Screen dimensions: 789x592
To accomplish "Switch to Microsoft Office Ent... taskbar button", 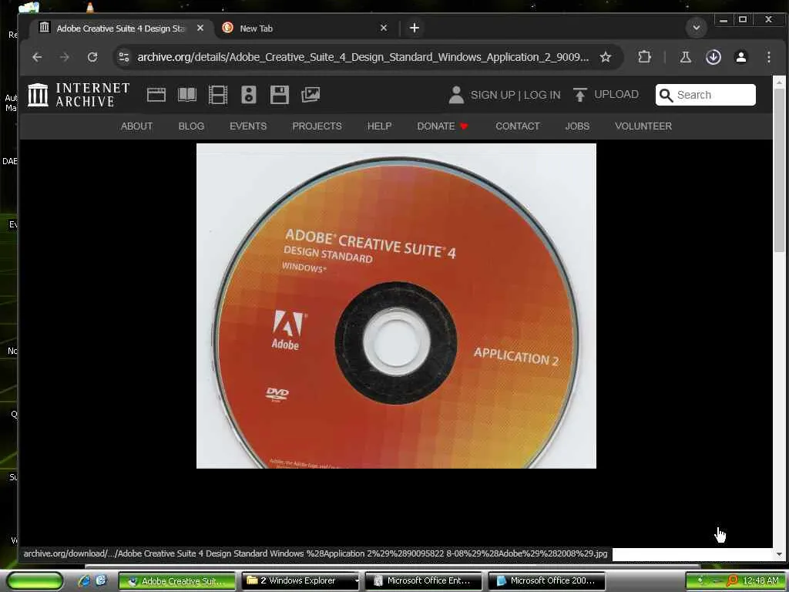I will click(x=423, y=581).
